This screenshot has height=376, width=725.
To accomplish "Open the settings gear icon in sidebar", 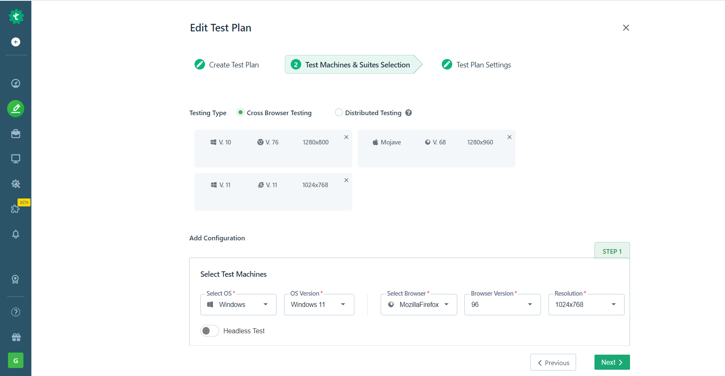I will pyautogui.click(x=15, y=184).
